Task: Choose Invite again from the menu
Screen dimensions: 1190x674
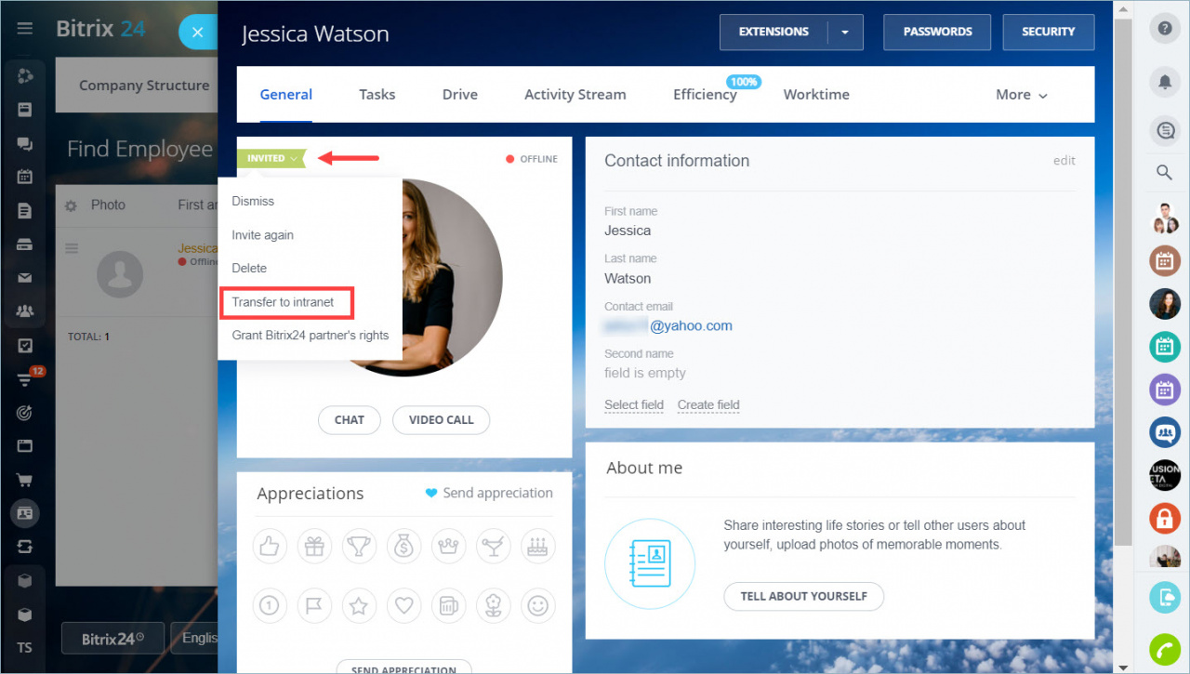Action: (262, 235)
